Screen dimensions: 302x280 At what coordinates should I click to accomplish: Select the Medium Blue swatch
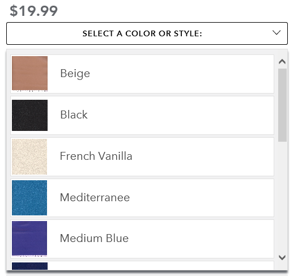(29, 239)
